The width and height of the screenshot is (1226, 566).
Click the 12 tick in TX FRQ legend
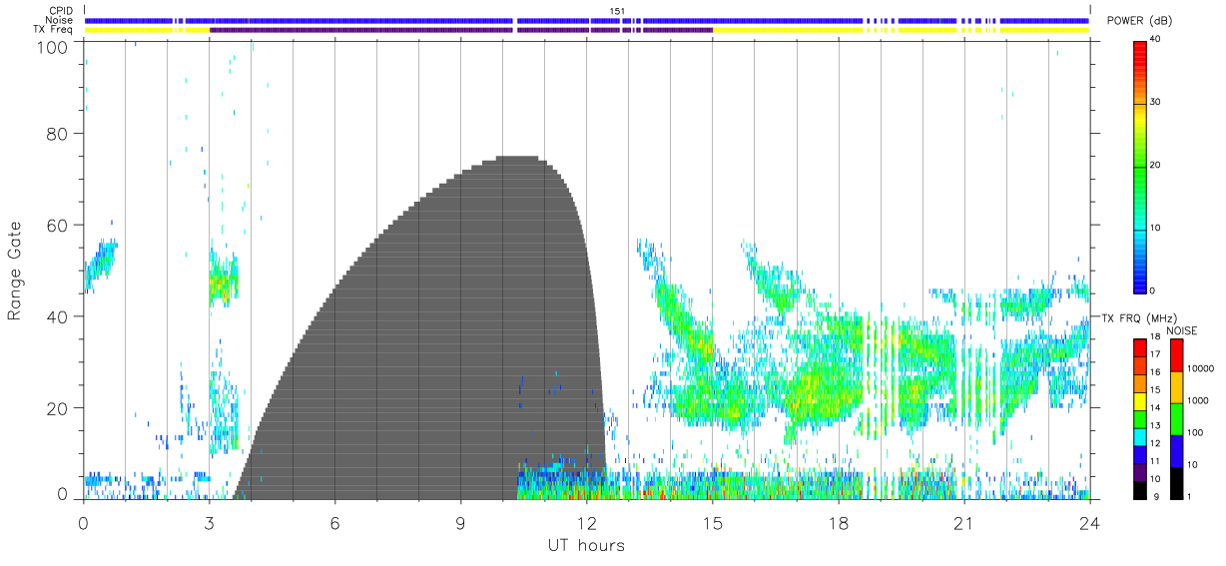1154,443
